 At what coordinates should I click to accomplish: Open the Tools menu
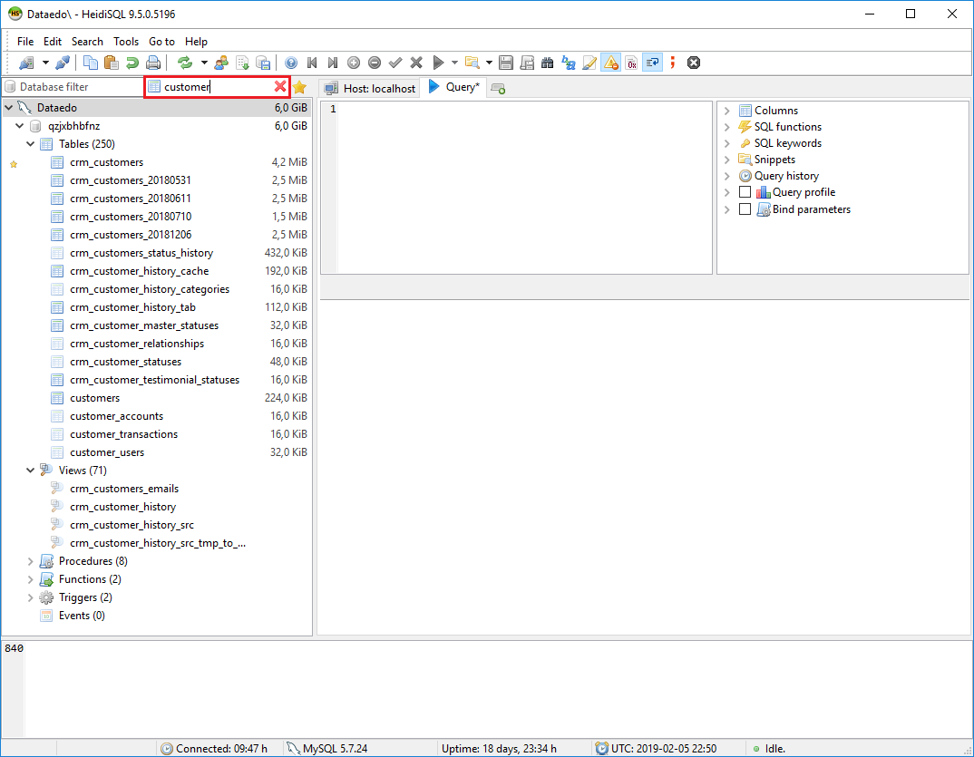coord(126,42)
